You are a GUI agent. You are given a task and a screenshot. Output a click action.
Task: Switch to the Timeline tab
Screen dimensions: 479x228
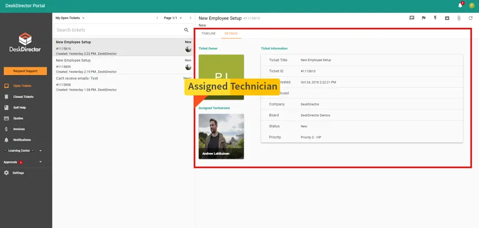pyautogui.click(x=208, y=33)
